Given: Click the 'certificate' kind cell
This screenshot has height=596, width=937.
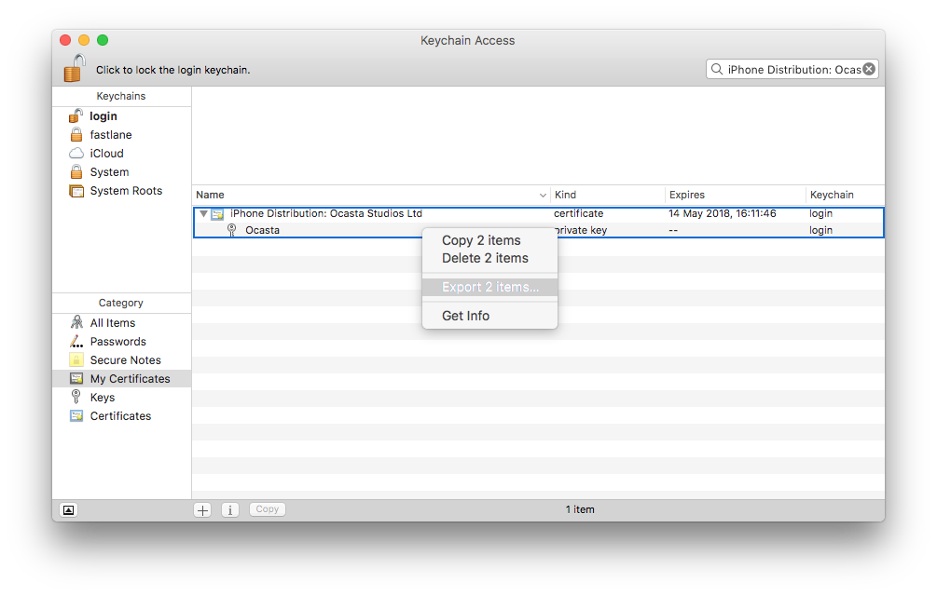Looking at the screenshot, I should pyautogui.click(x=578, y=213).
